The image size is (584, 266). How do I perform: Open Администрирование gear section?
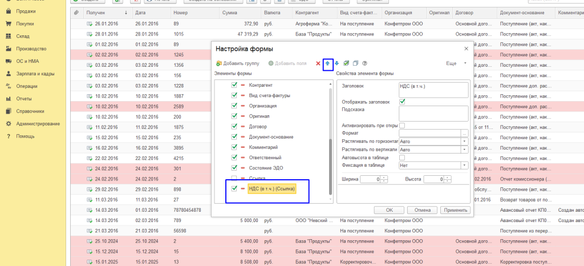[38, 124]
